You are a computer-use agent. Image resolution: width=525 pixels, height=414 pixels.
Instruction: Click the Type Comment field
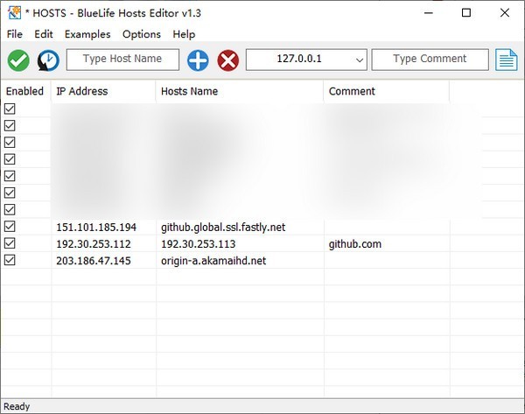click(430, 60)
